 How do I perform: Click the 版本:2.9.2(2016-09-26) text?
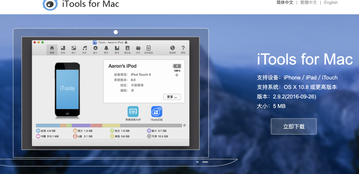[287, 97]
